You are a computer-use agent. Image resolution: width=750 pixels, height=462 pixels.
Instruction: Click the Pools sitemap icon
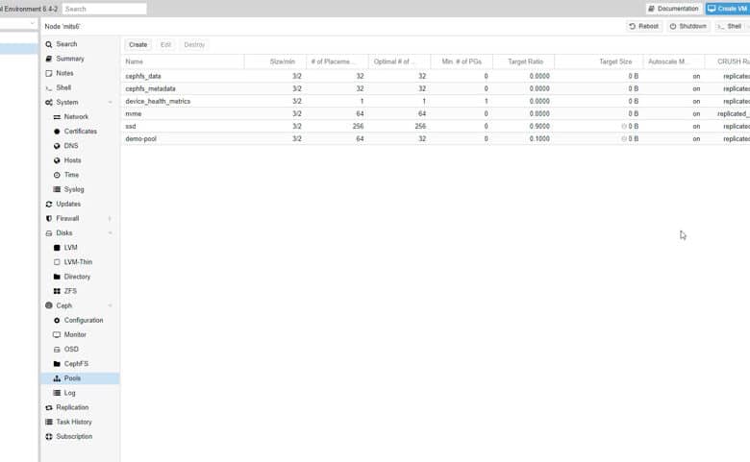pyautogui.click(x=57, y=378)
